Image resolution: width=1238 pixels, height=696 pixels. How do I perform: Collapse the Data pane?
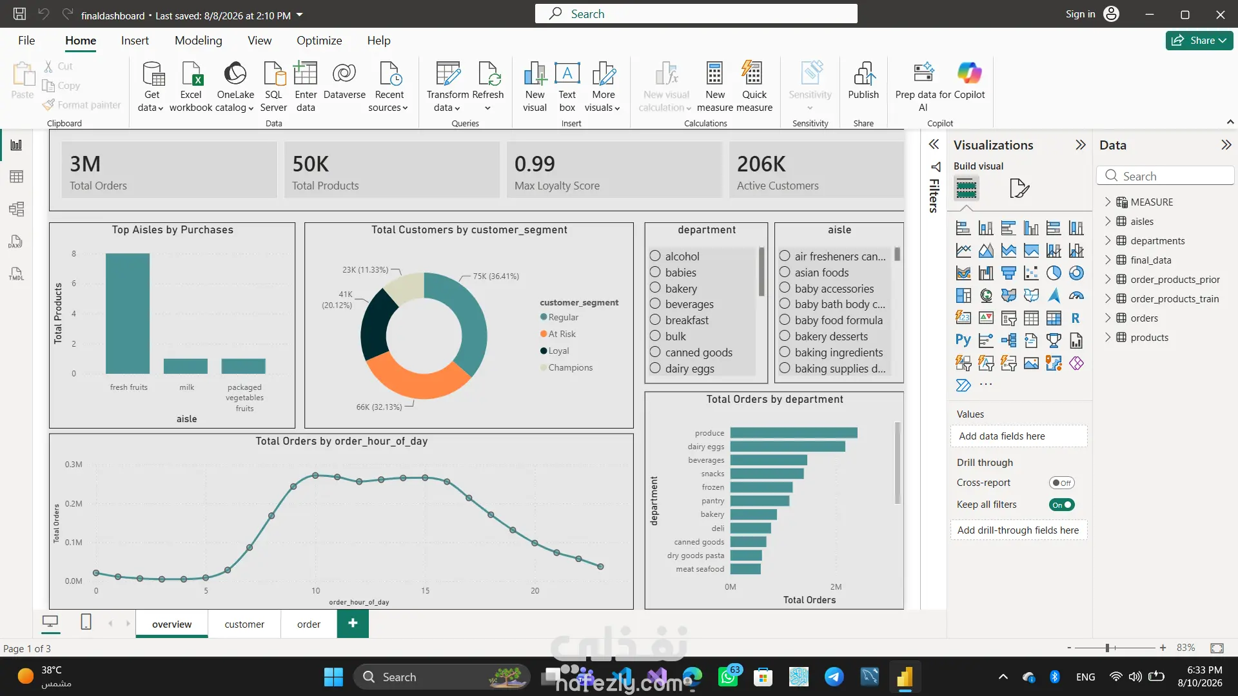[x=1226, y=145]
